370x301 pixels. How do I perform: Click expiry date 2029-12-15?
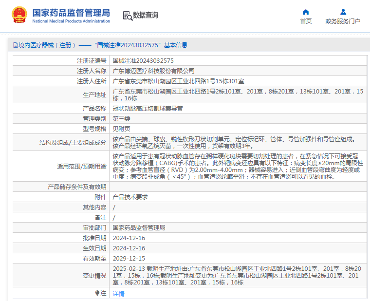pyautogui.click(x=129, y=259)
